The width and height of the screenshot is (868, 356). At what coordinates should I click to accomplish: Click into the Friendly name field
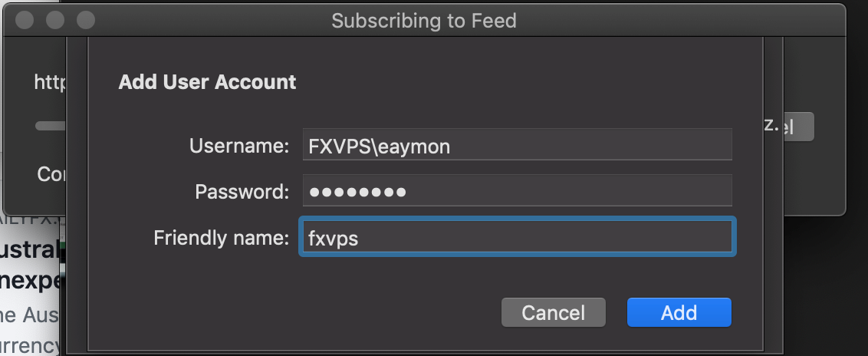click(517, 237)
